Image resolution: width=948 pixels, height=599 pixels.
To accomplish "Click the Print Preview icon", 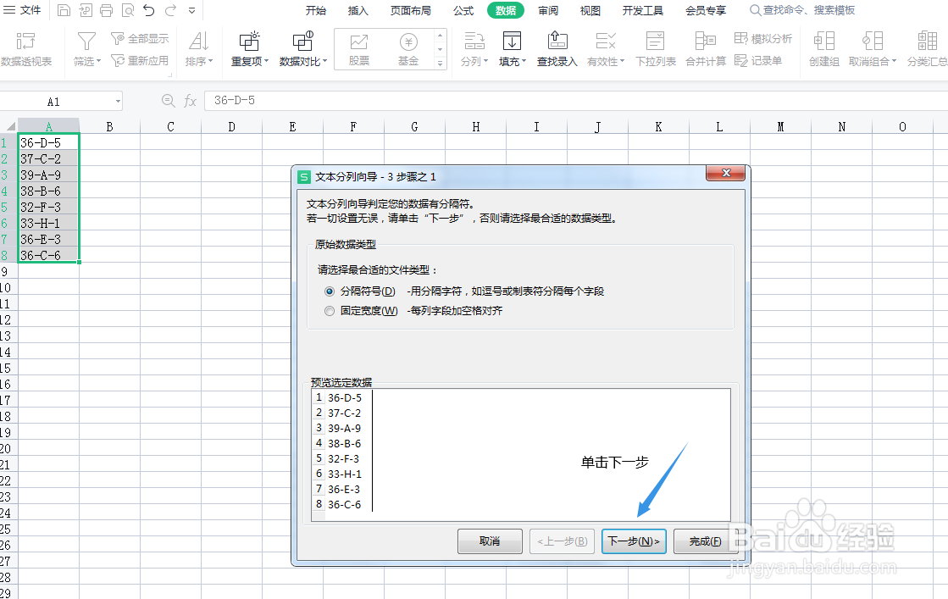I will point(128,9).
